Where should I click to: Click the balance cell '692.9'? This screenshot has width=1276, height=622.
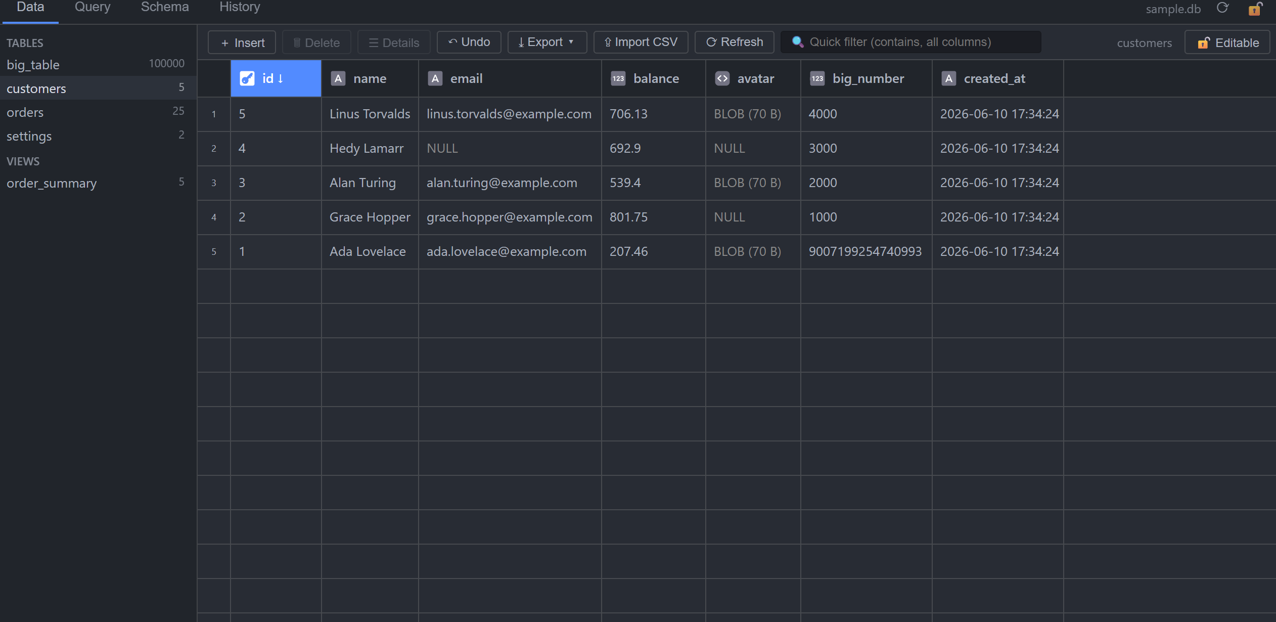[654, 149]
